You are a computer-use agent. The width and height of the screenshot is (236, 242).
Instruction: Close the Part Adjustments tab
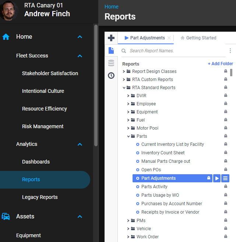[x=169, y=38]
